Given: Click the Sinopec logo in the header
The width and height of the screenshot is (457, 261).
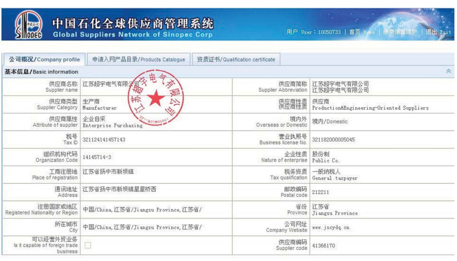Looking at the screenshot, I should pos(28,25).
